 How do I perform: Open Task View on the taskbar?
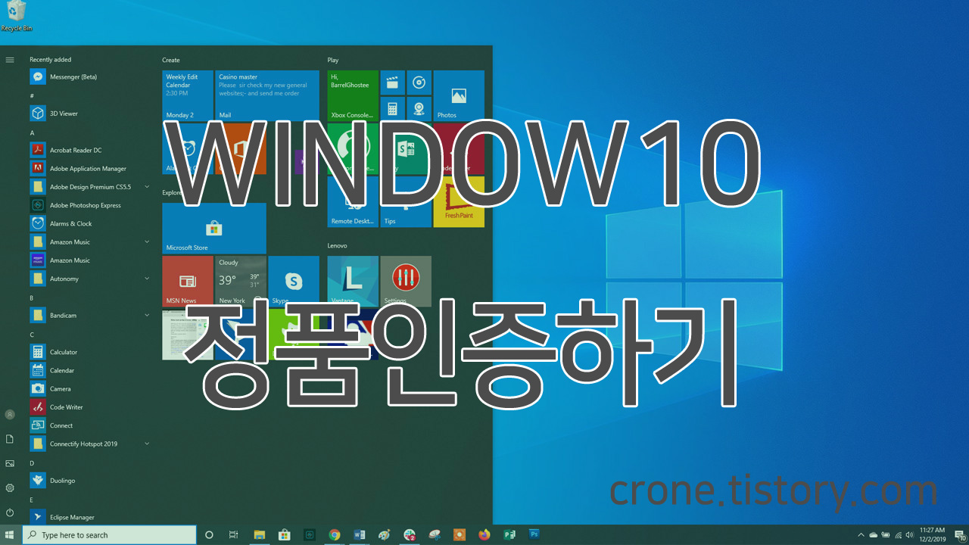tap(233, 535)
